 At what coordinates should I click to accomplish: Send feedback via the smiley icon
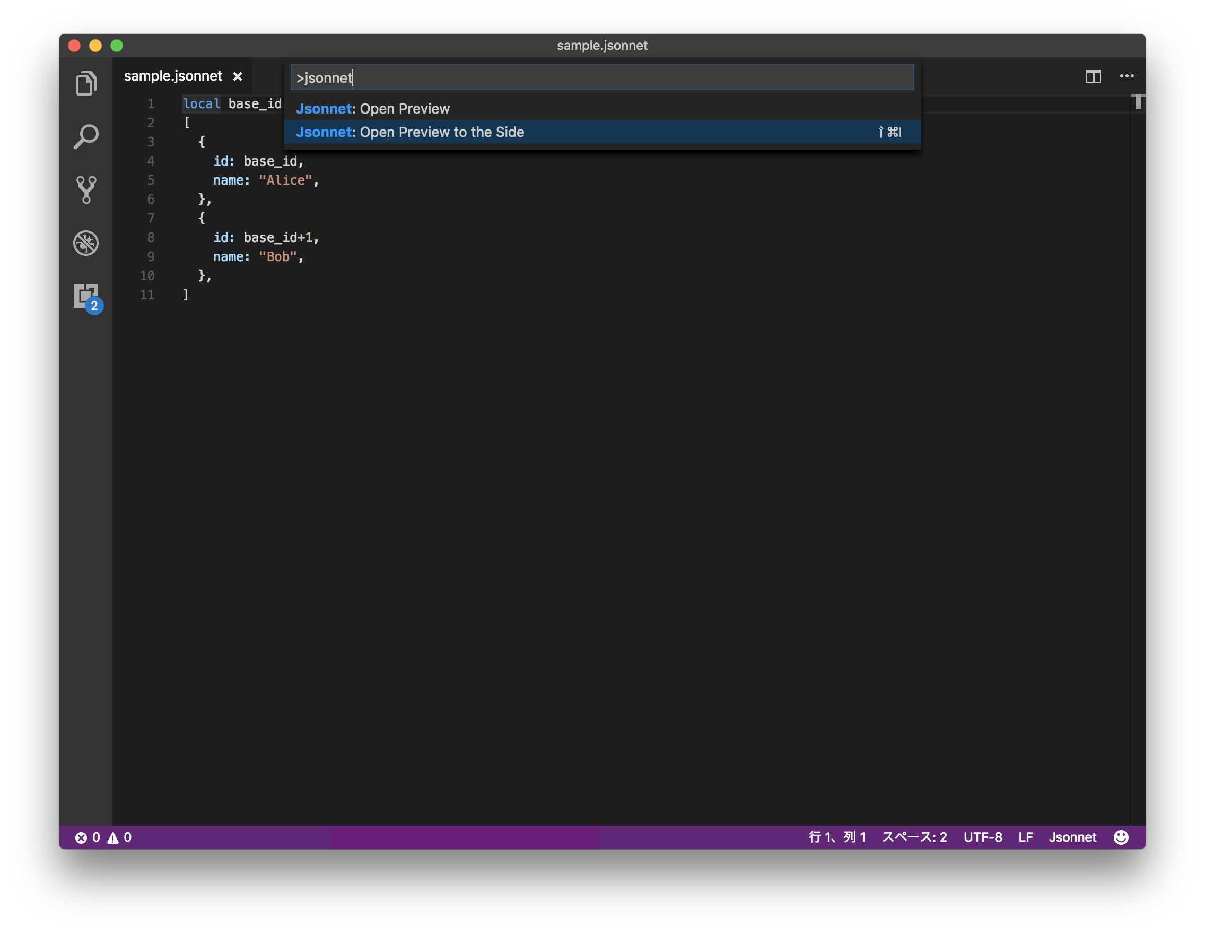1122,837
